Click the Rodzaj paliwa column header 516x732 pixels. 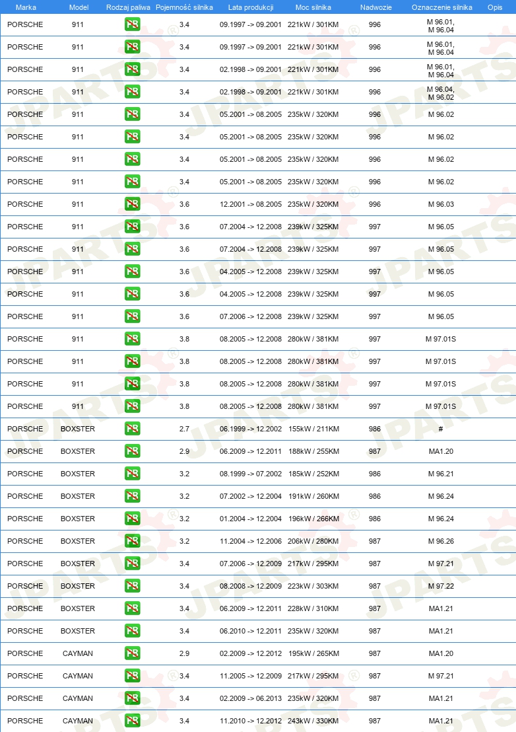[x=128, y=7]
